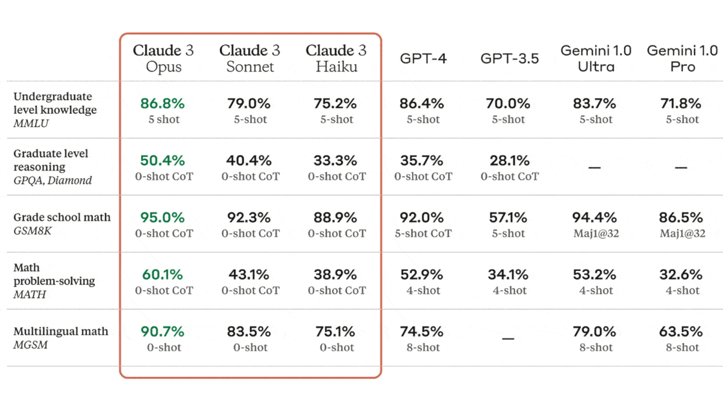Viewport: 723px width, 407px height.
Task: Click Opus 50.4% GPQA score
Action: (x=163, y=161)
